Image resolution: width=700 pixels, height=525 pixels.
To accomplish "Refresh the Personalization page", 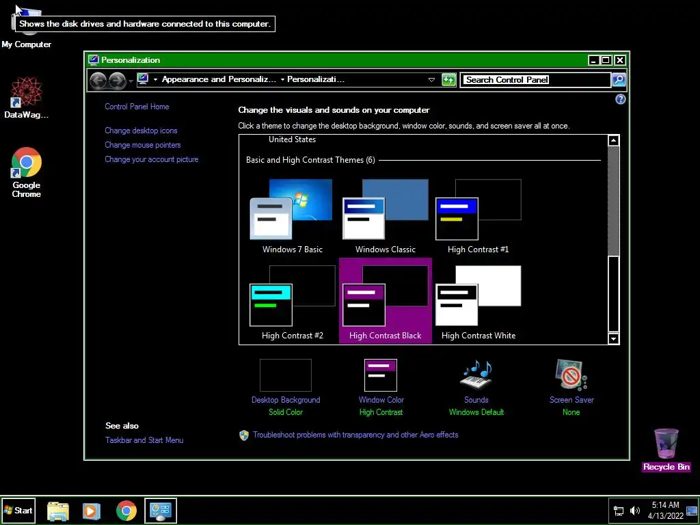I will (x=448, y=80).
